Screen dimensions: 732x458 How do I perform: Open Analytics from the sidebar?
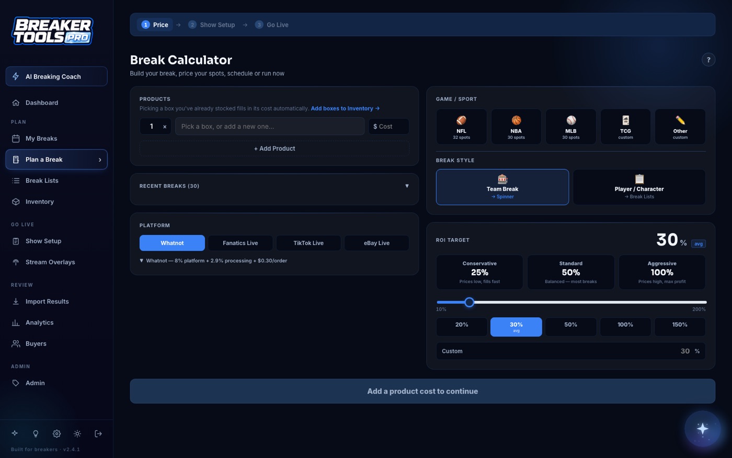56,322
